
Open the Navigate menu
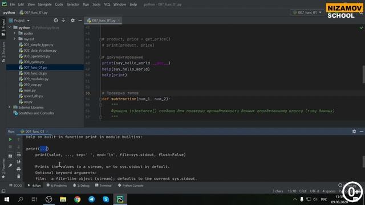(44, 5)
